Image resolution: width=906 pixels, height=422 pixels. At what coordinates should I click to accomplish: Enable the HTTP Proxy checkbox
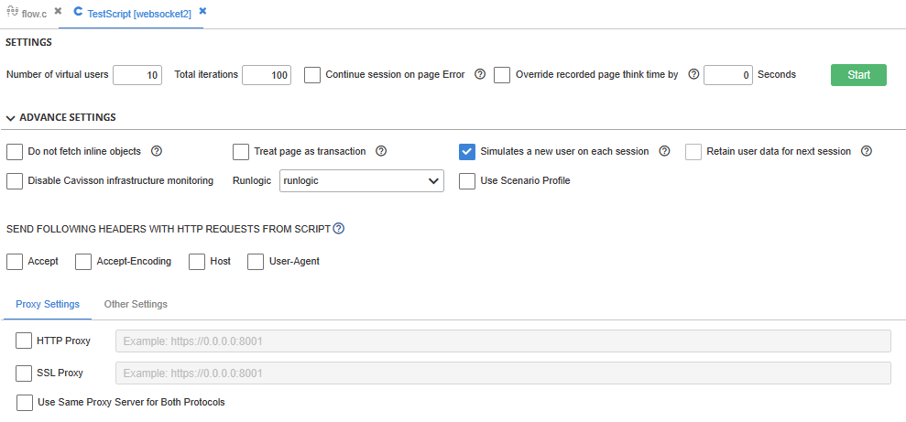click(24, 341)
